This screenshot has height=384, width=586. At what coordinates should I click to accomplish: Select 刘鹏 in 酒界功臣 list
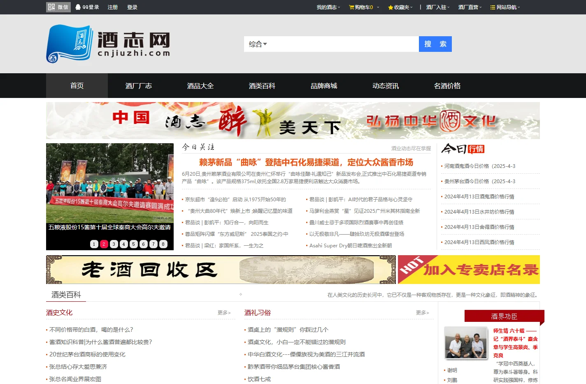tap(452, 380)
